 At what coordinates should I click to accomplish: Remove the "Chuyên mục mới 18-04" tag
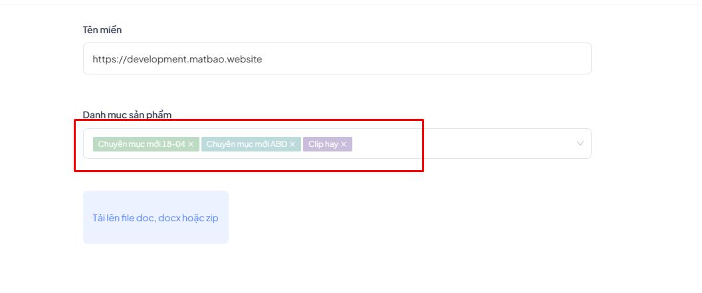pyautogui.click(x=191, y=144)
